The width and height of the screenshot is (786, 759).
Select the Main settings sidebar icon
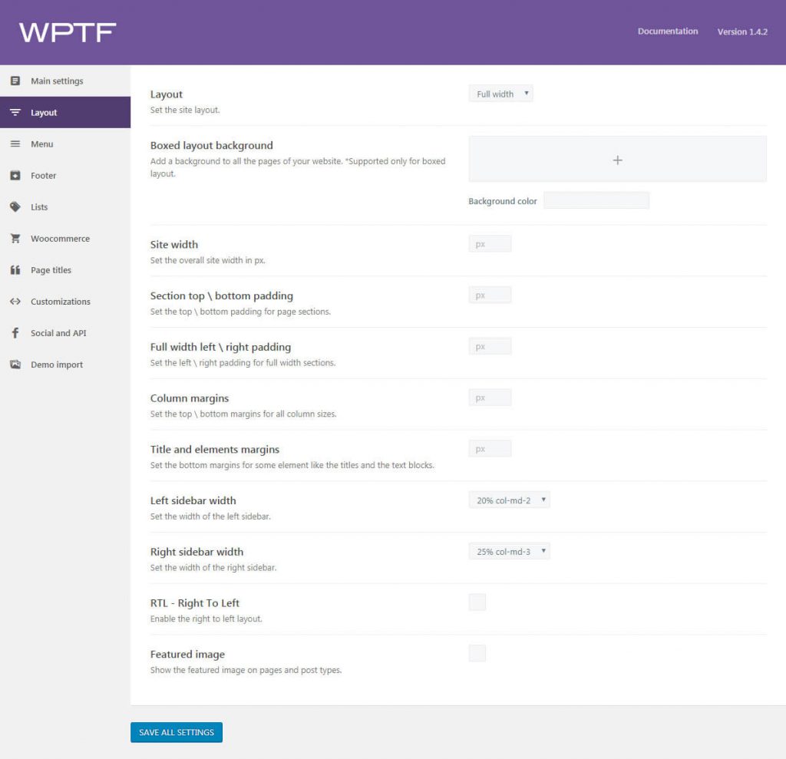pos(15,81)
